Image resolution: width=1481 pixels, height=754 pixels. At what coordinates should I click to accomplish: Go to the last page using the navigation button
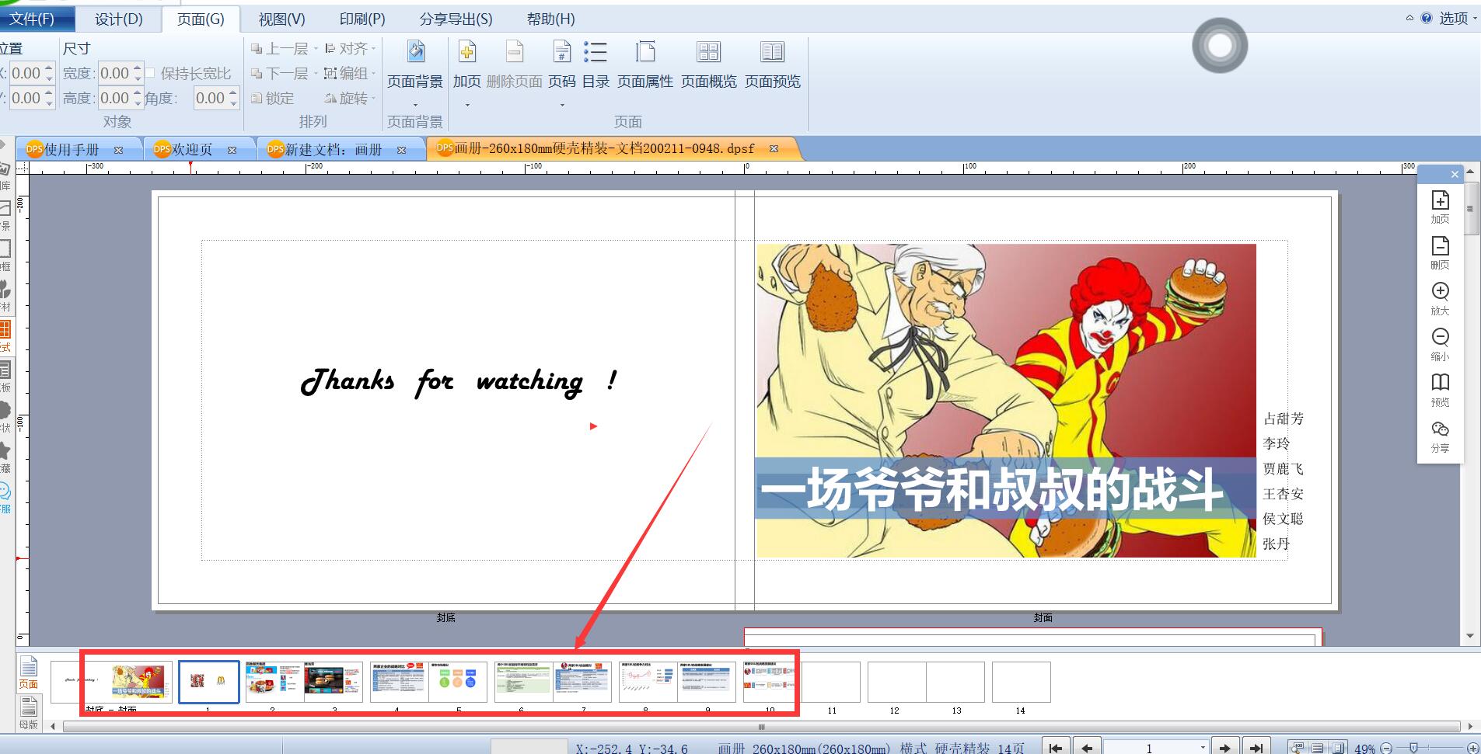pyautogui.click(x=1256, y=747)
